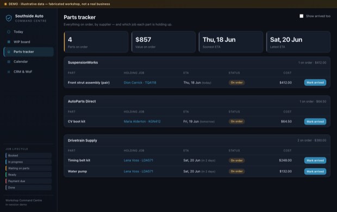This screenshot has width=337, height=212.
Task: Click the On order badge for Front strut assembly
Action: 236,83
